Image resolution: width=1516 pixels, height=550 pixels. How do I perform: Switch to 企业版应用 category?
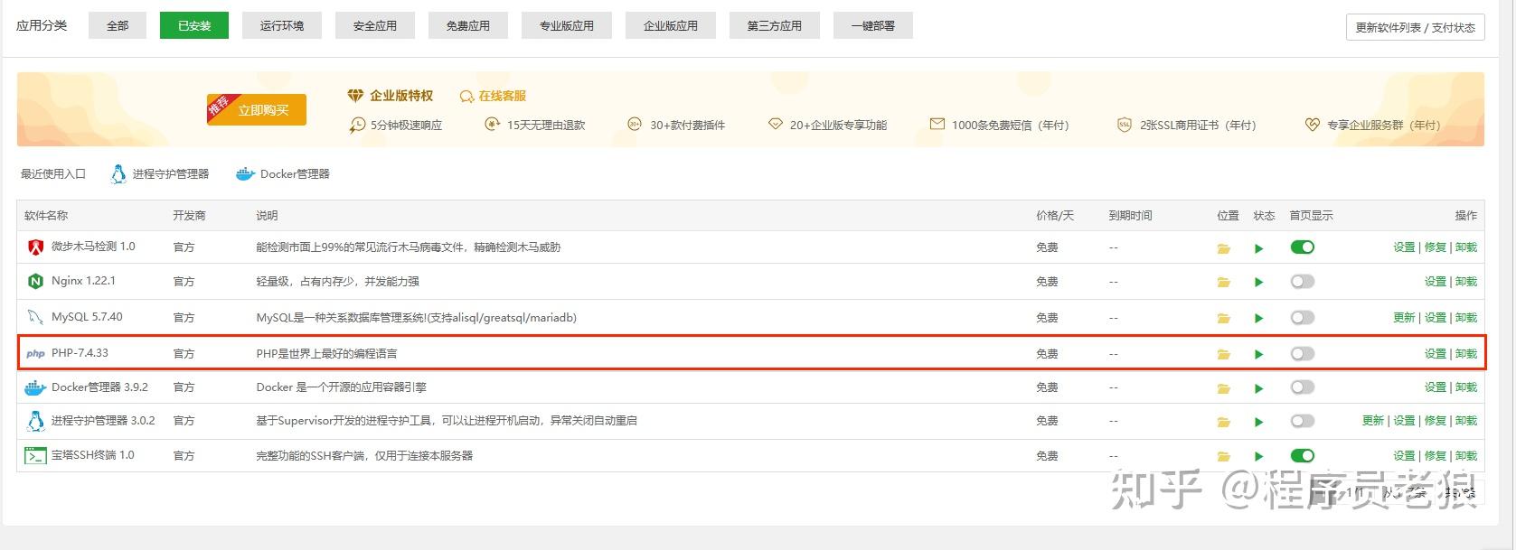tap(671, 25)
